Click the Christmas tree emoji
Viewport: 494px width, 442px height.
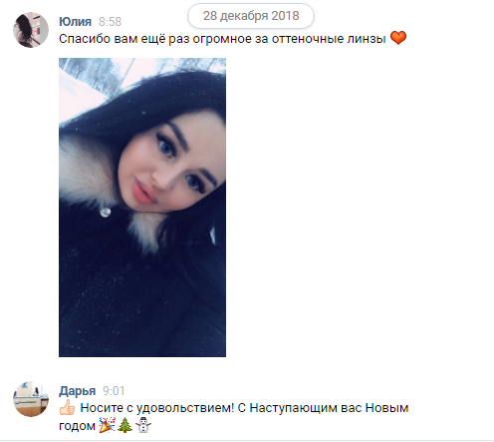[124, 425]
